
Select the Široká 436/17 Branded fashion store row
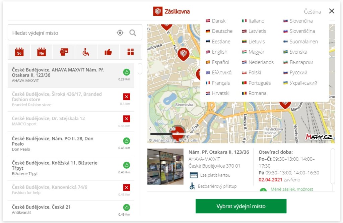tap(71, 100)
